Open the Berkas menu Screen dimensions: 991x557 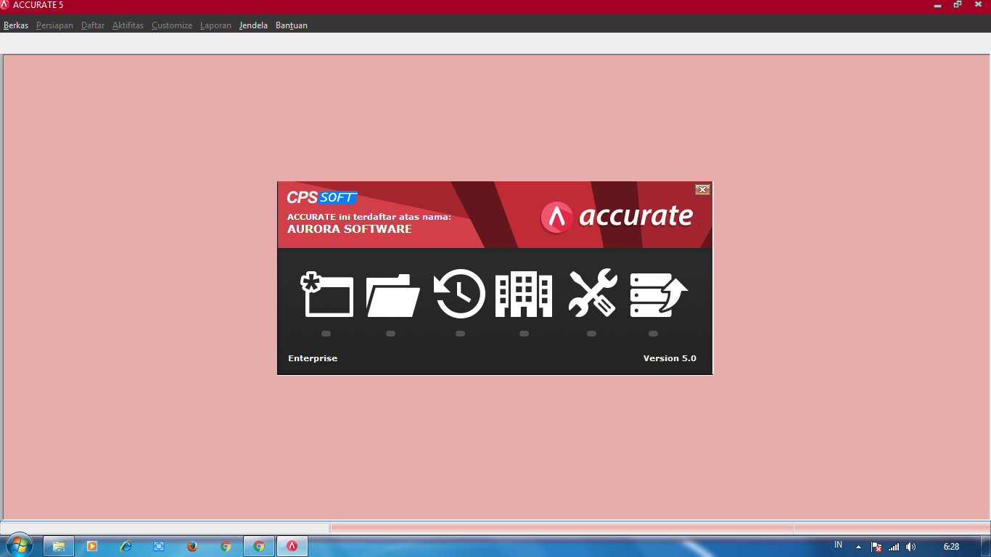(x=16, y=25)
